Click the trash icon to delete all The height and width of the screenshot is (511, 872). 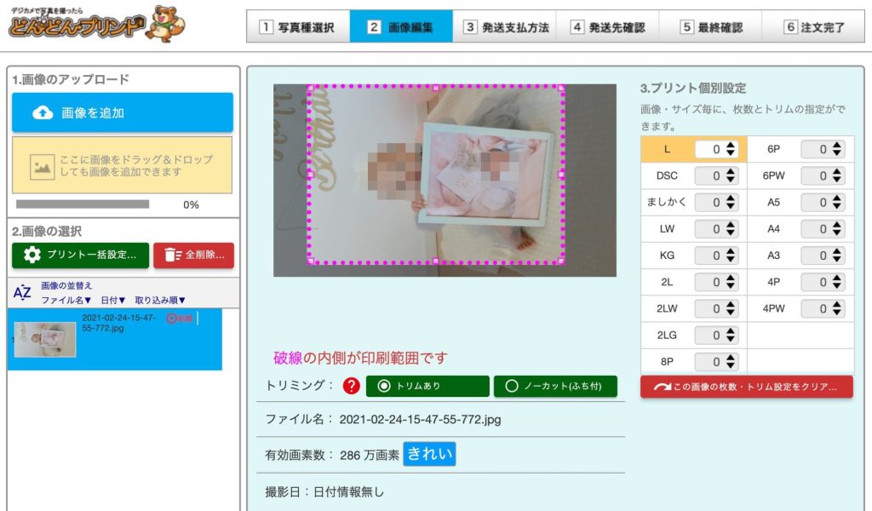pyautogui.click(x=172, y=255)
